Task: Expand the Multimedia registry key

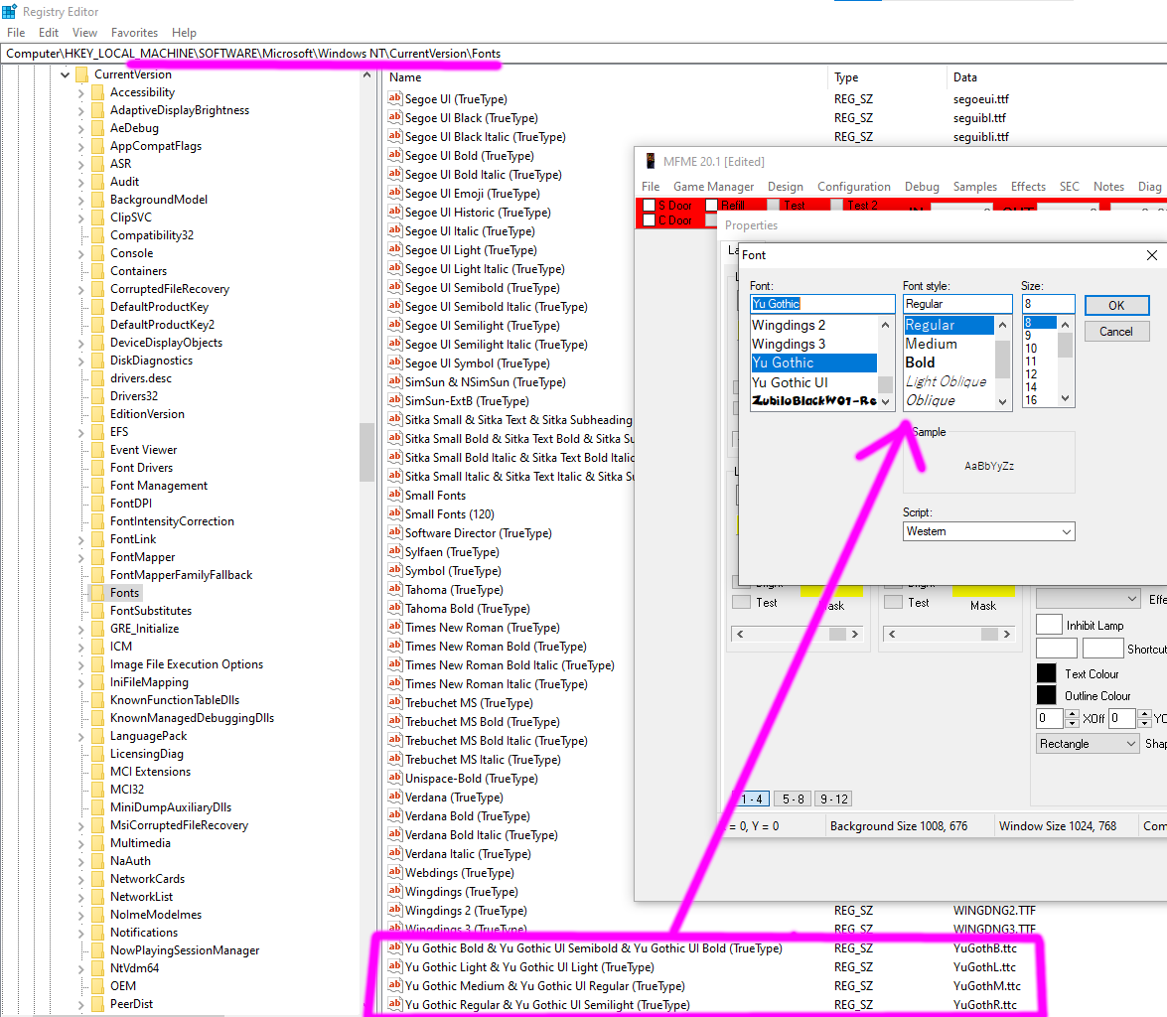Action: pyautogui.click(x=81, y=843)
